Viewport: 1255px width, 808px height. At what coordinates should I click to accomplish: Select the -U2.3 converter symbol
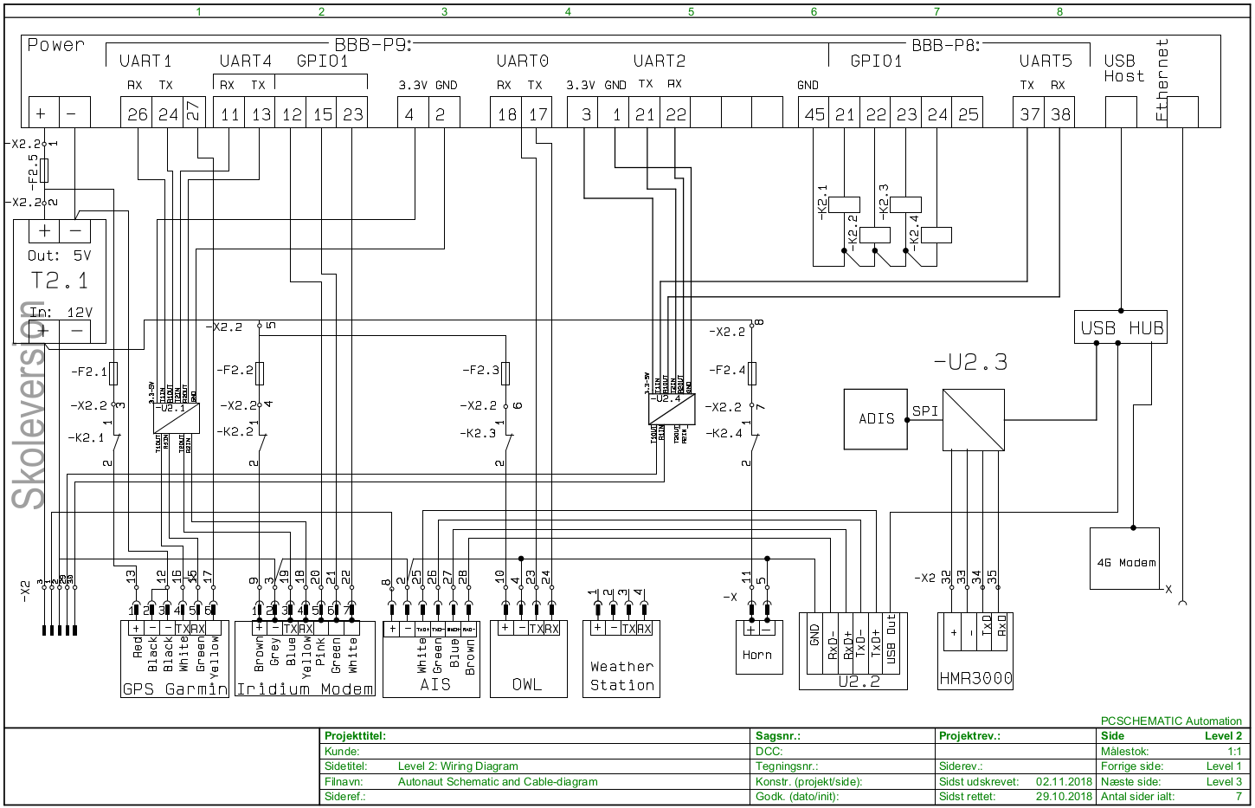tap(974, 419)
